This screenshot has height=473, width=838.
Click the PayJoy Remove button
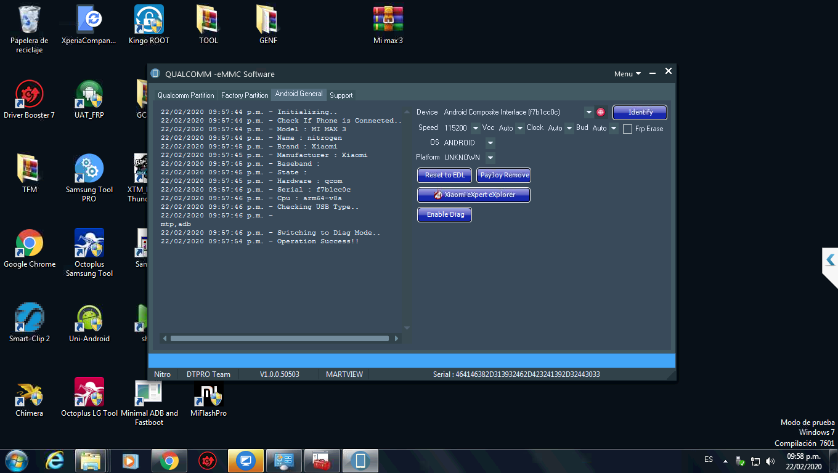tap(504, 175)
